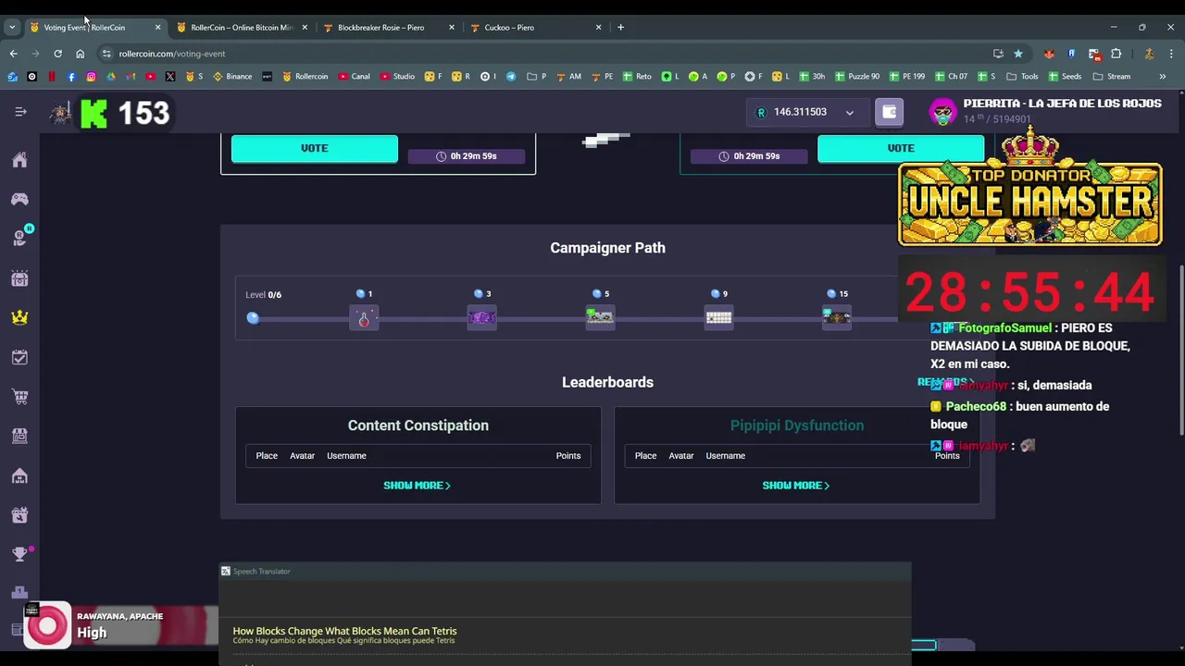Viewport: 1185px width, 666px height.
Task: Open the Binance bookmark
Action: 232,77
